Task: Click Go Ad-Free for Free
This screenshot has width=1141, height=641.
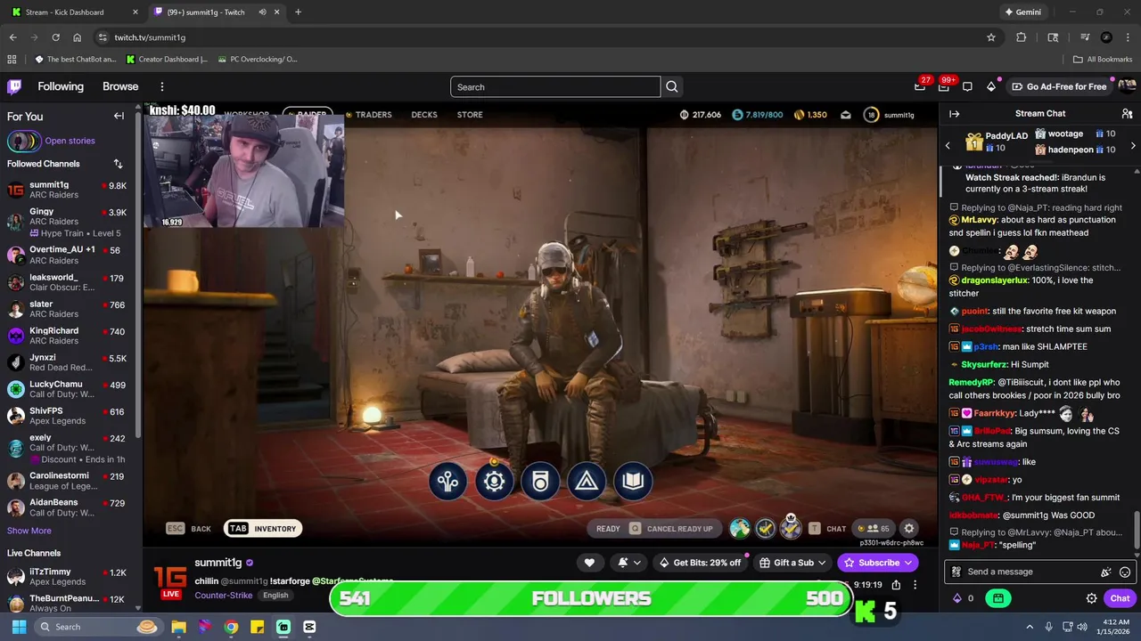Action: [1060, 86]
